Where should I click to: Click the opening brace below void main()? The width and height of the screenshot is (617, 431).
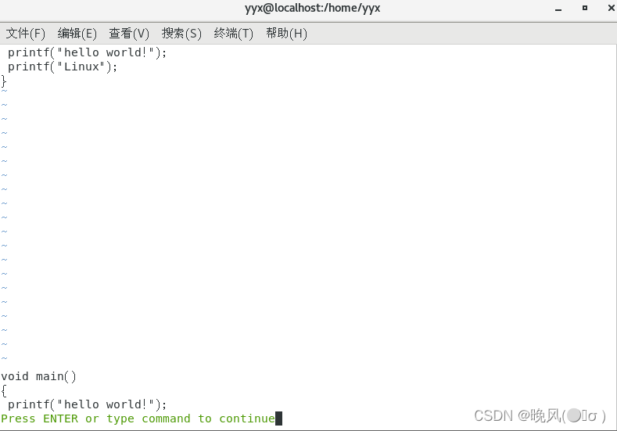pyautogui.click(x=4, y=390)
